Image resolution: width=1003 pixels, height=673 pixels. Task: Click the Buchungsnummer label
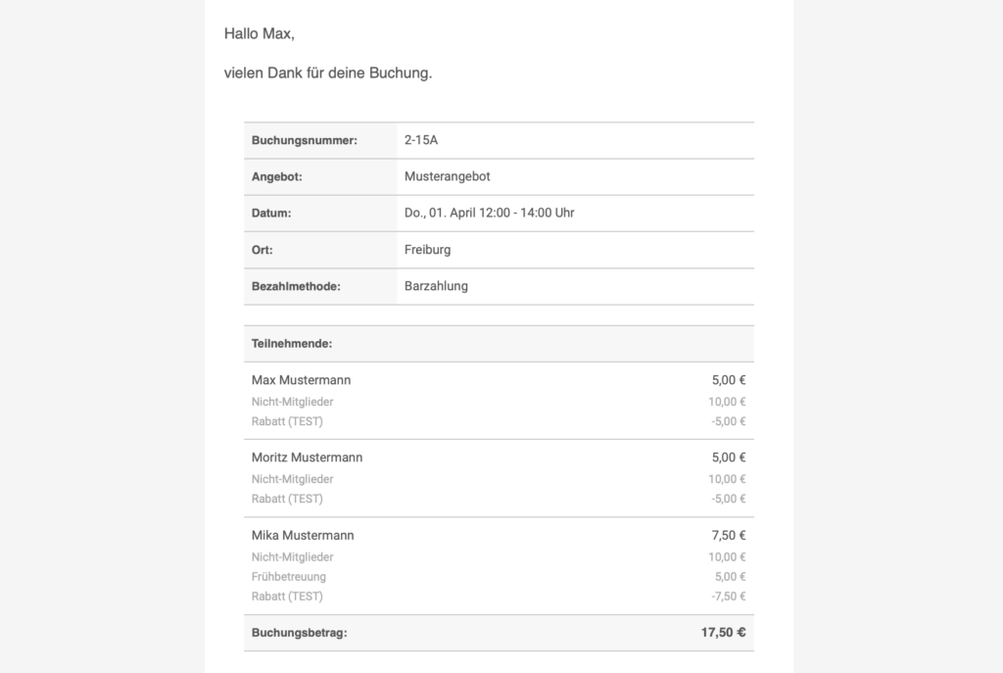point(305,140)
